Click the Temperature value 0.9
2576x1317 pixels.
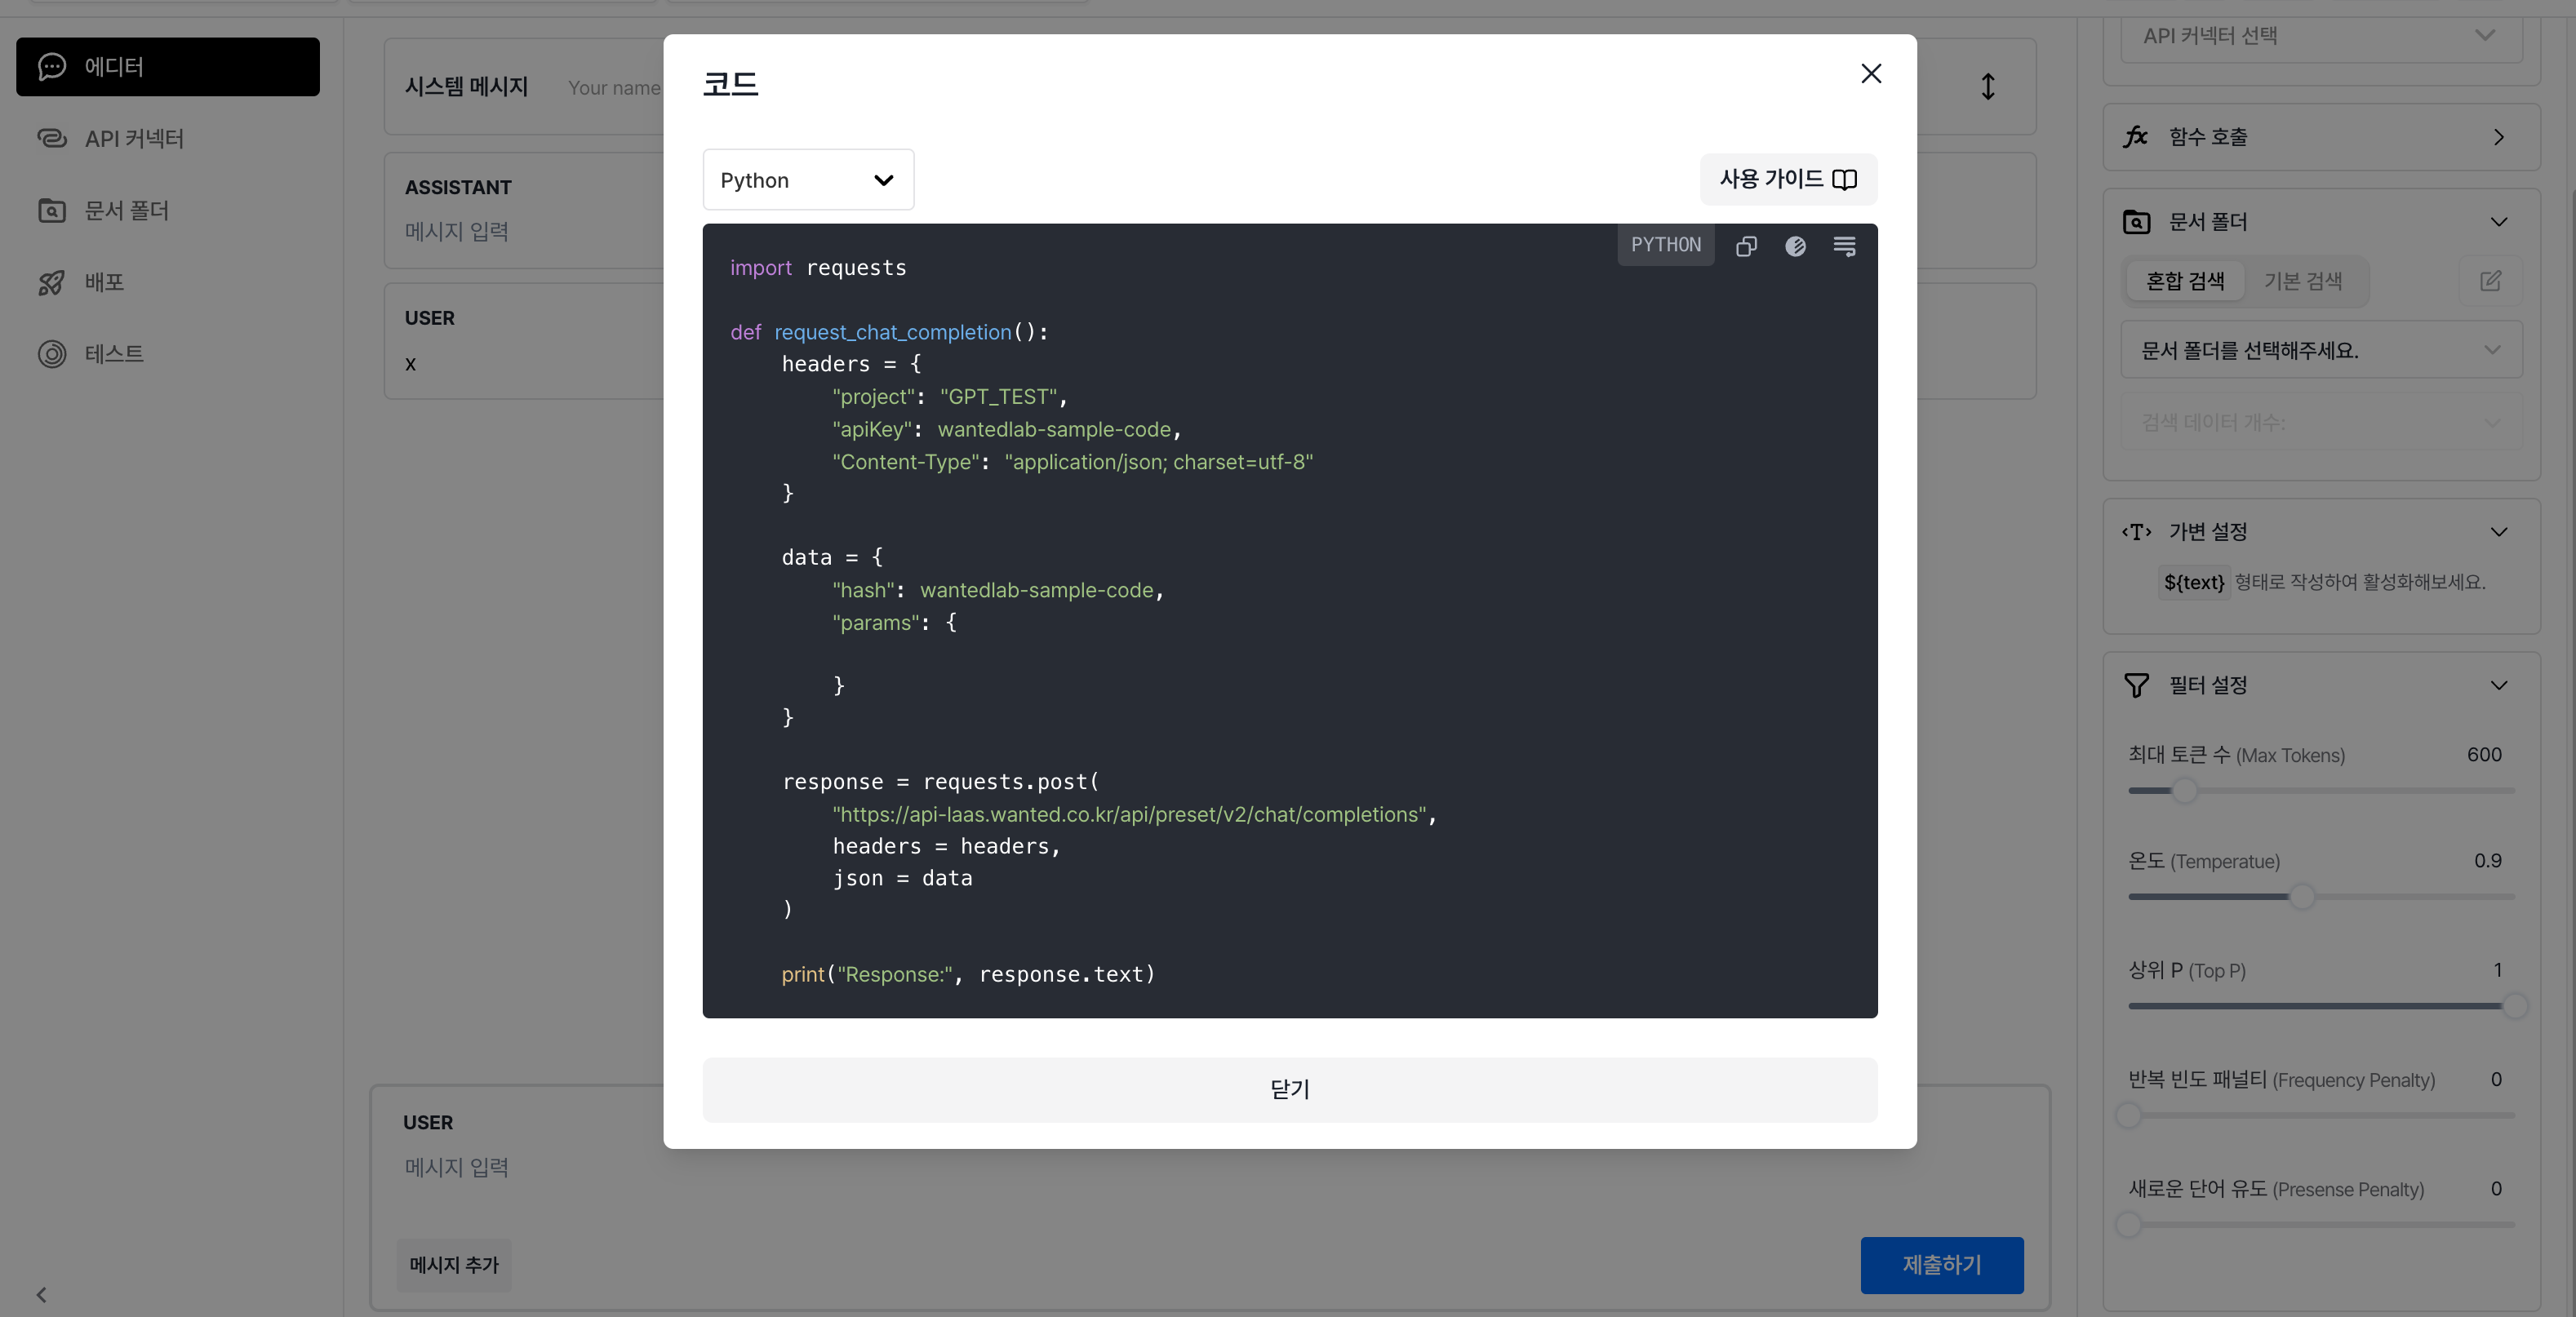2488,861
